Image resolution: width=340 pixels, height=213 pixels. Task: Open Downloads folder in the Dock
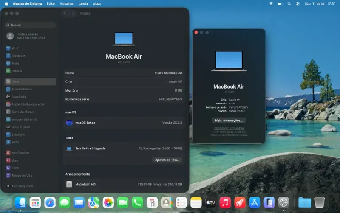click(x=304, y=203)
